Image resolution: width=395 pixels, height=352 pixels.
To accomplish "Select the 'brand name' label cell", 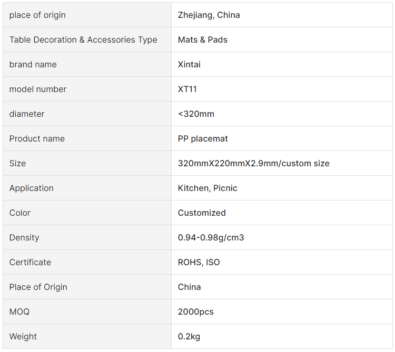I will pyautogui.click(x=33, y=65).
